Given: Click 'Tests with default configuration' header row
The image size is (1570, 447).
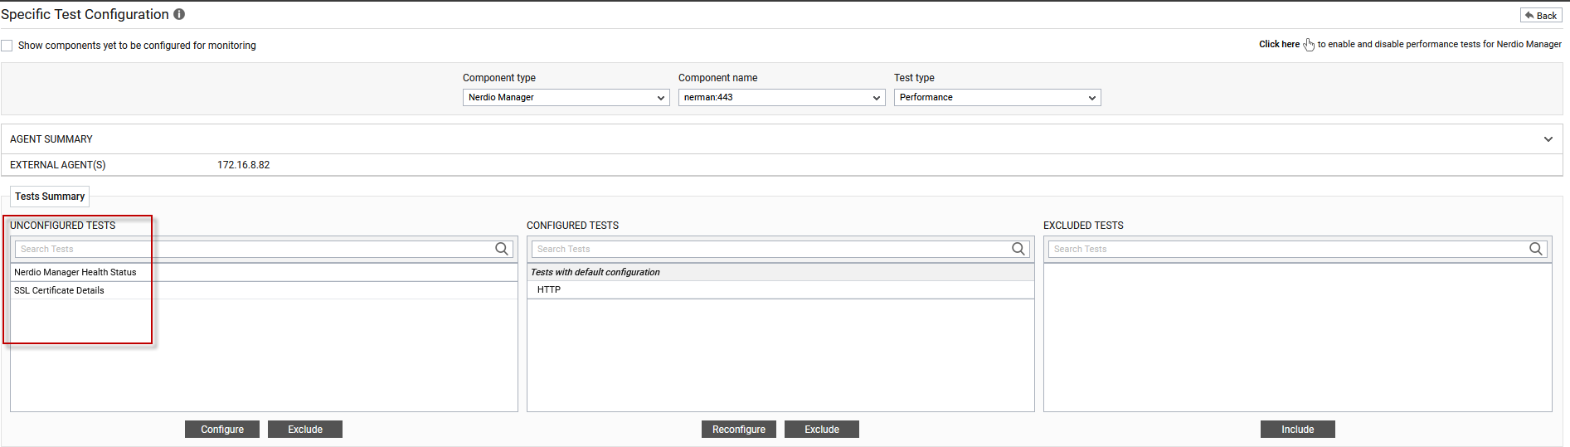Looking at the screenshot, I should pyautogui.click(x=780, y=272).
